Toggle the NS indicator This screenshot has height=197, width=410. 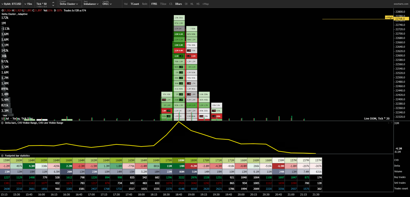198,4
